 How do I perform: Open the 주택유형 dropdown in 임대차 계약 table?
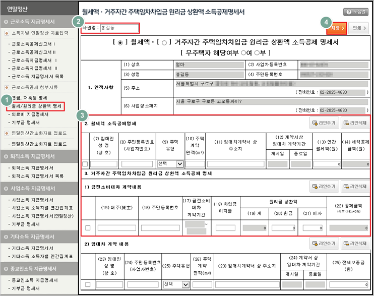176,284
